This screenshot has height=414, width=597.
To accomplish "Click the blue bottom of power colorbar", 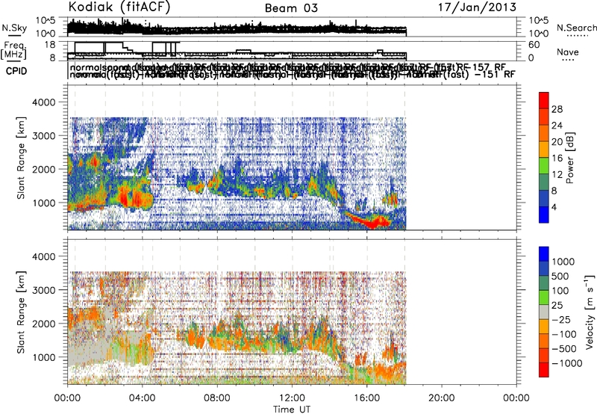I will 544,216.
